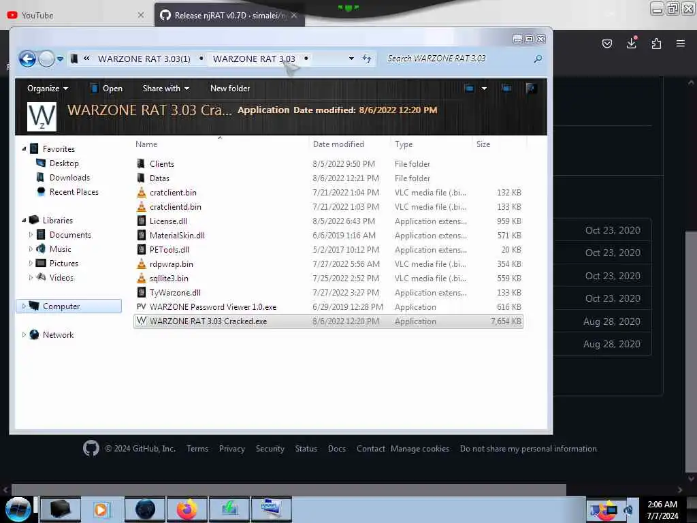
Task: Open view options dropdown arrow
Action: 484,89
